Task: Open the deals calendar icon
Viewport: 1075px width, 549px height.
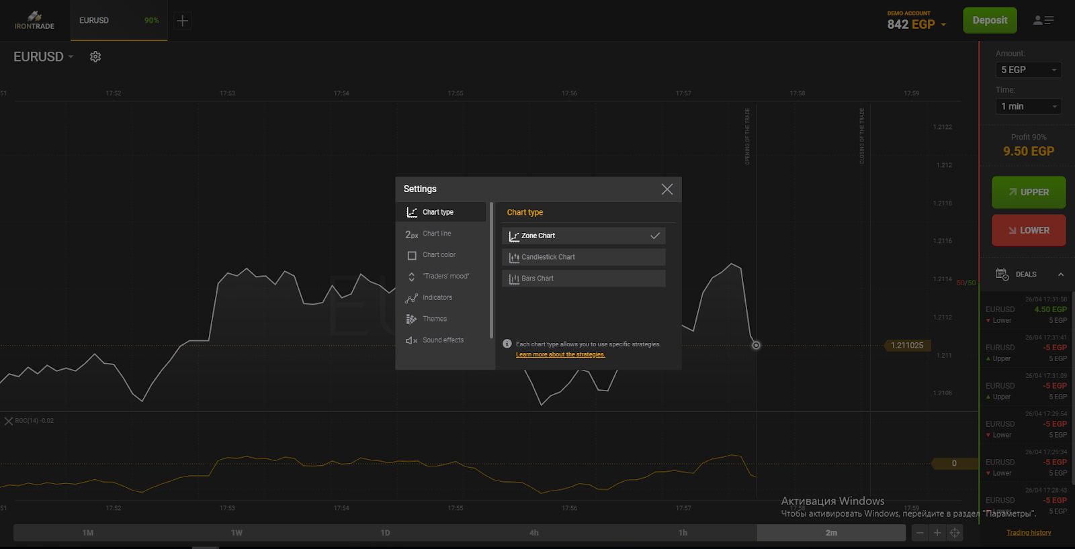Action: click(1002, 274)
